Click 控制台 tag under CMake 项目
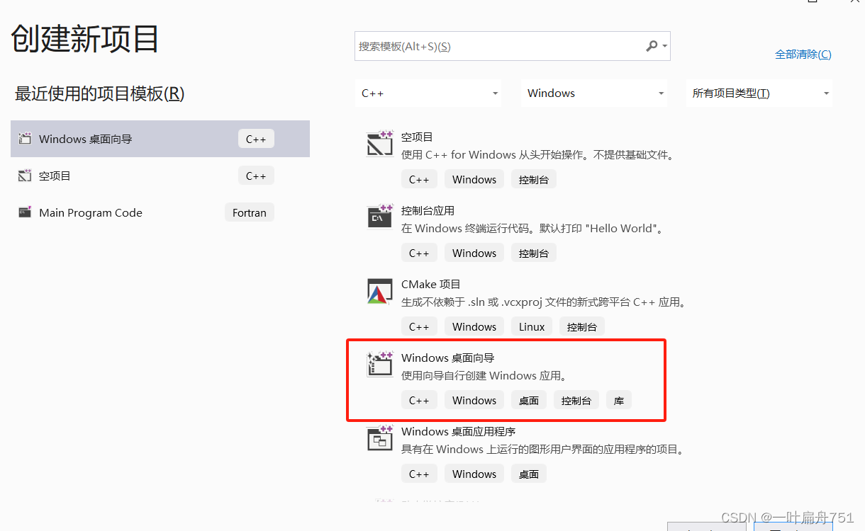Viewport: 865px width, 531px height. [x=582, y=326]
